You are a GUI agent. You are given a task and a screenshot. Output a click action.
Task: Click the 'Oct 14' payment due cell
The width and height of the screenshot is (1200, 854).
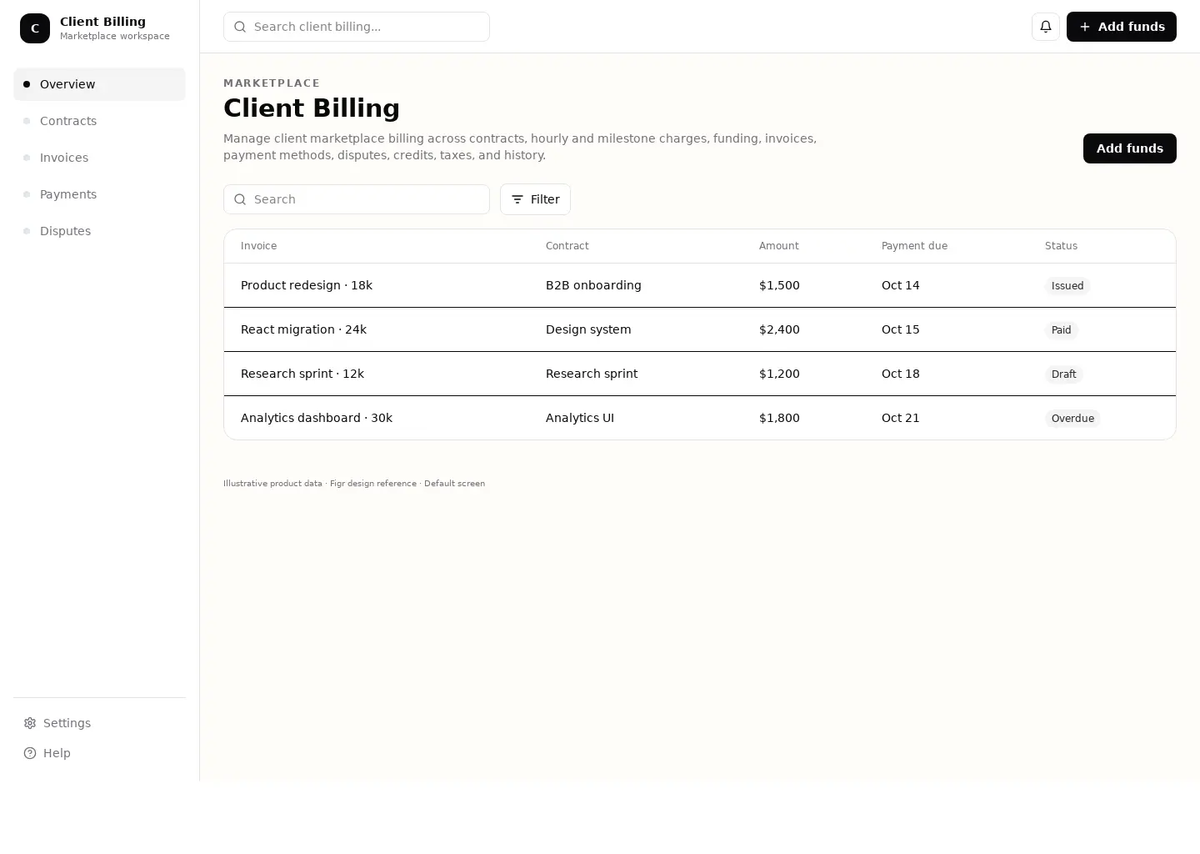coord(901,285)
